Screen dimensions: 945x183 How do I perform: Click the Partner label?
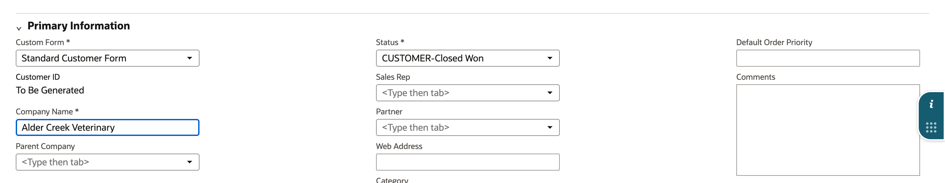[389, 112]
